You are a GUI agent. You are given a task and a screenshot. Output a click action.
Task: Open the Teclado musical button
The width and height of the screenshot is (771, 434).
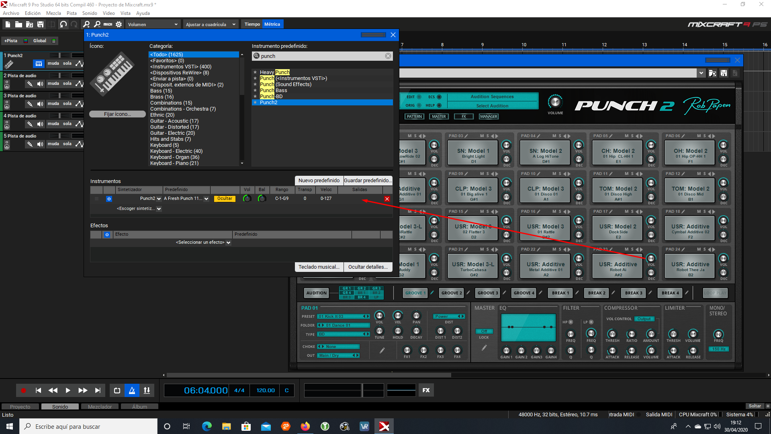click(x=319, y=267)
